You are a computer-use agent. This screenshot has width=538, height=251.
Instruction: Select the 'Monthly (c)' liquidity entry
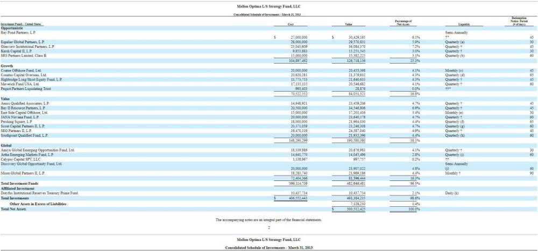point(454,71)
